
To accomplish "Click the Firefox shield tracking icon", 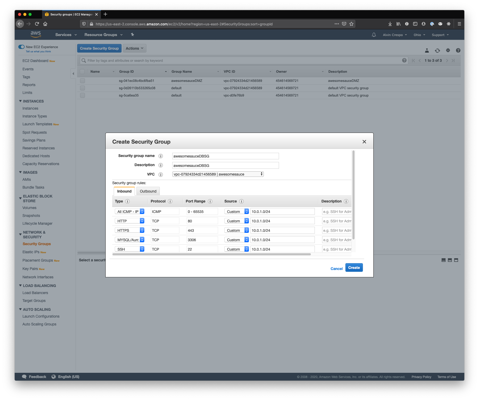I will pos(84,24).
